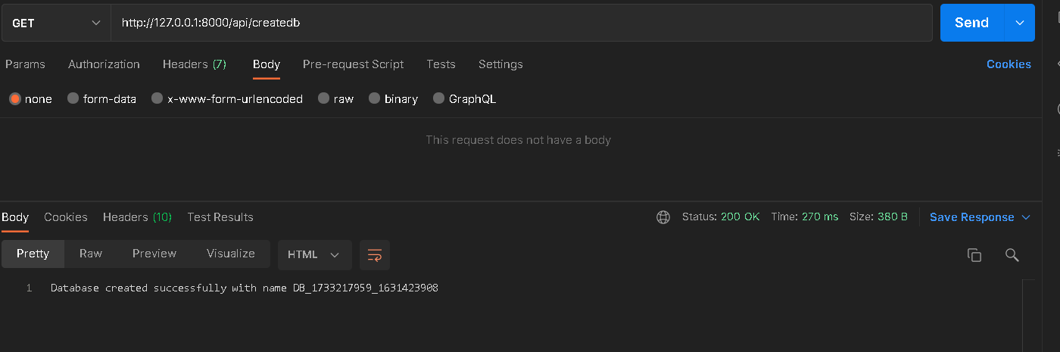This screenshot has width=1060, height=352.
Task: Select the form-data radio option
Action: [73, 99]
